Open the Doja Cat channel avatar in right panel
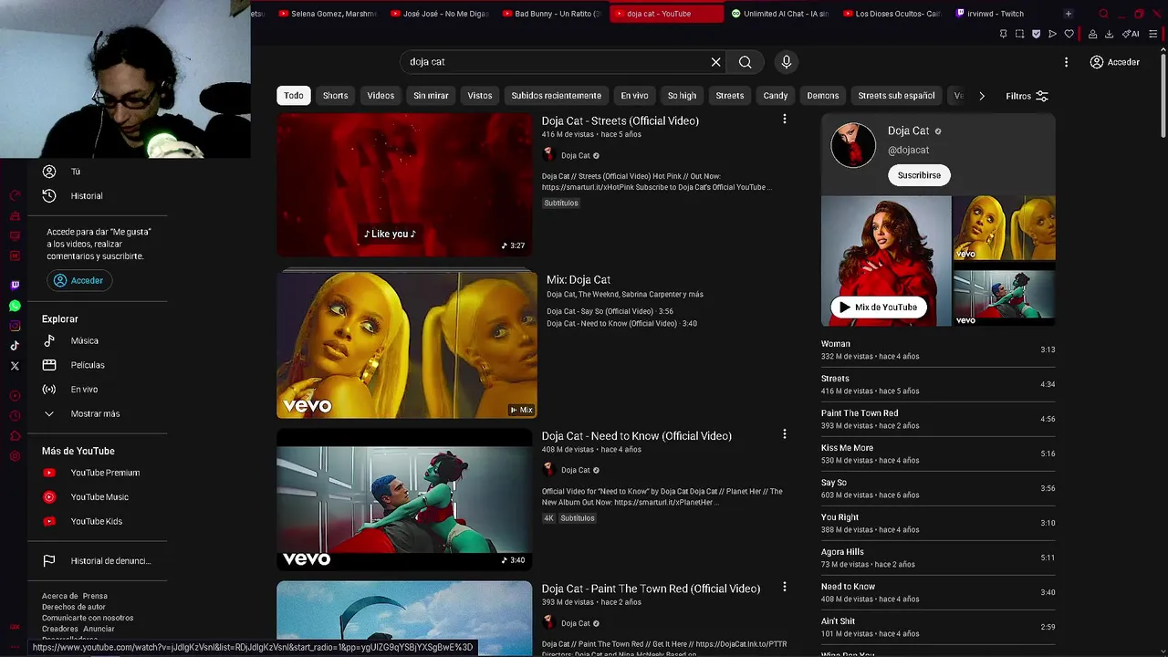This screenshot has width=1168, height=657. [853, 145]
